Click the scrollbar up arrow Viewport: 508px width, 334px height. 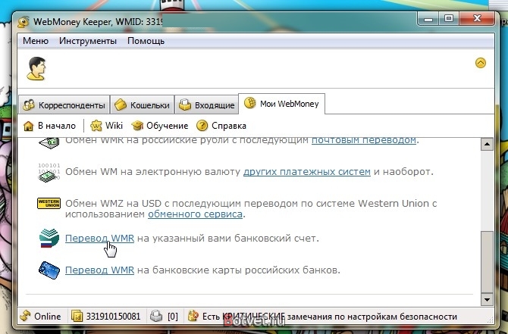pyautogui.click(x=487, y=144)
